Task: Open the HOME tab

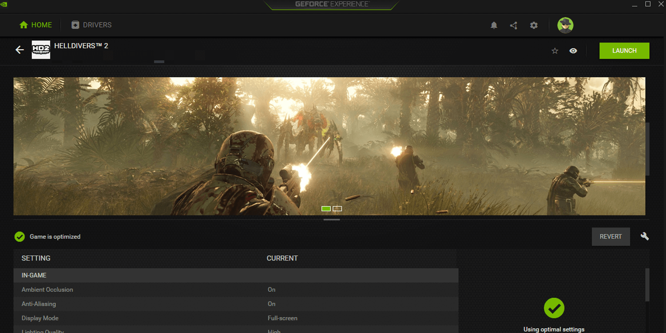Action: [36, 25]
